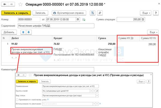The height and width of the screenshot is (108, 161).
Task: Select credit account 76.02 cell
Action: tap(57, 44)
